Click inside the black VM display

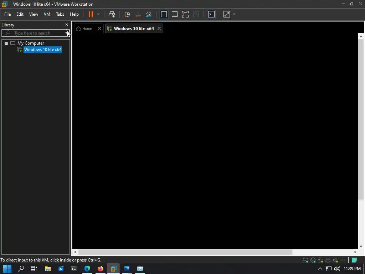coord(215,141)
